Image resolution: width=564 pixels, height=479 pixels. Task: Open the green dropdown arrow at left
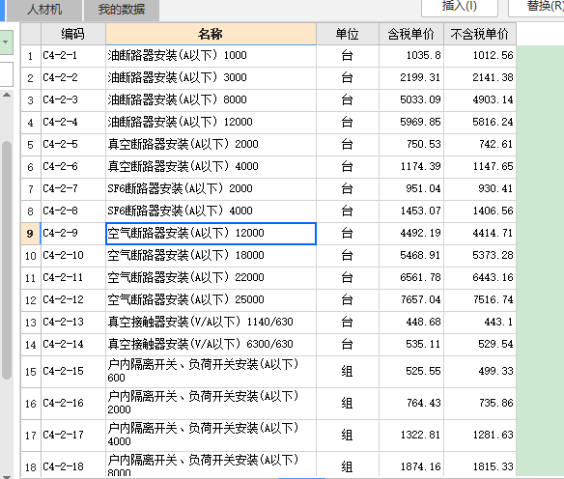(x=6, y=42)
